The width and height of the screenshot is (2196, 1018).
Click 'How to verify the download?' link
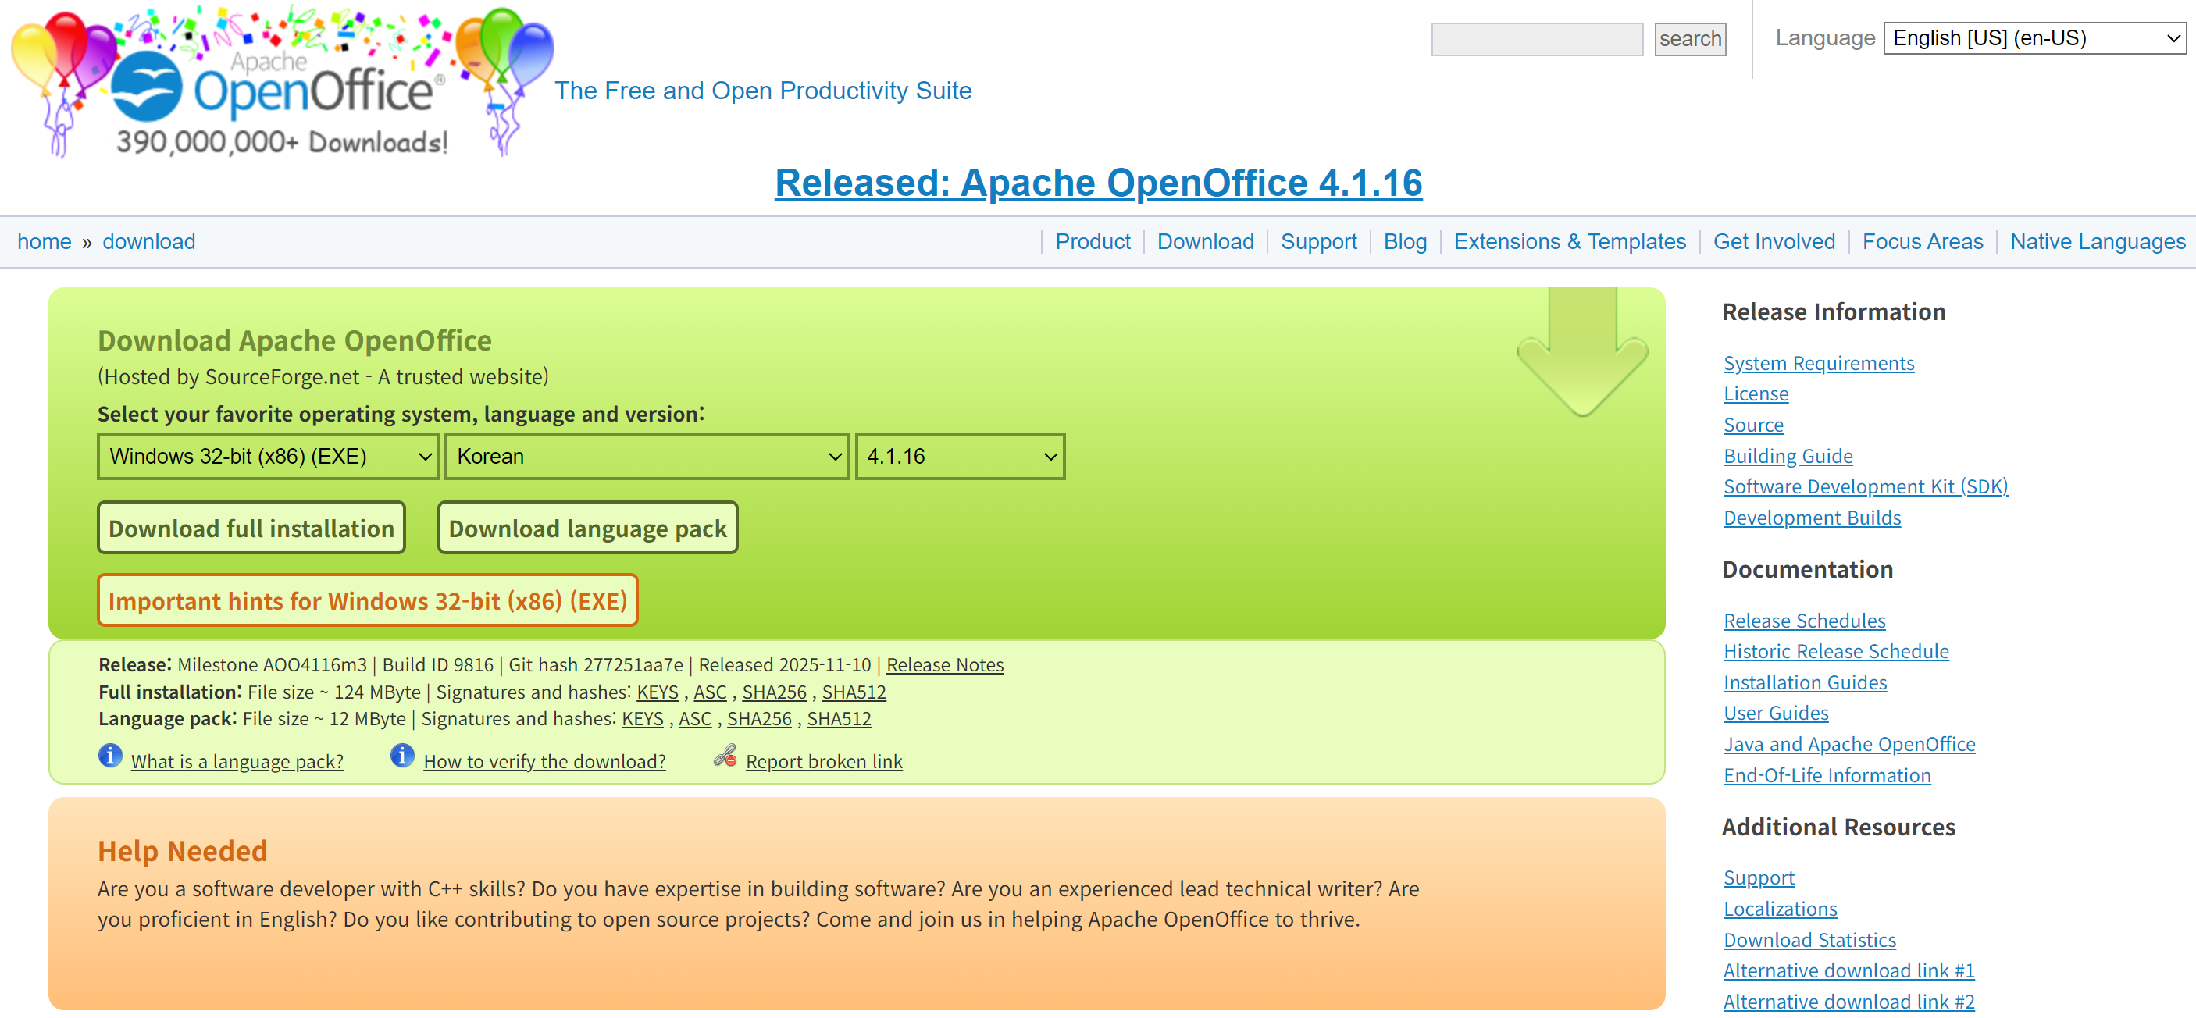(x=544, y=762)
